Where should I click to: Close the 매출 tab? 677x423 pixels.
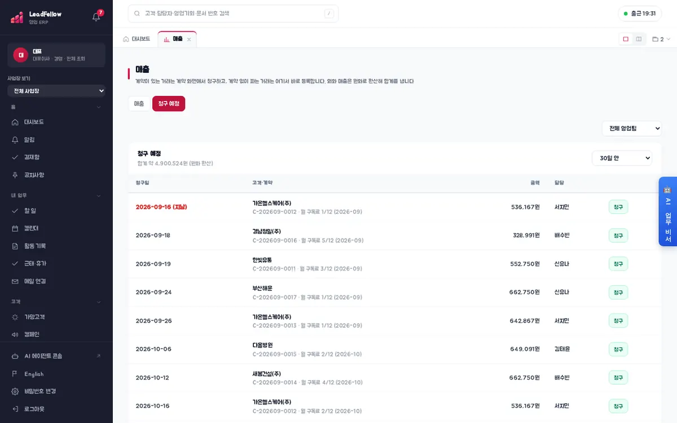[x=189, y=39]
